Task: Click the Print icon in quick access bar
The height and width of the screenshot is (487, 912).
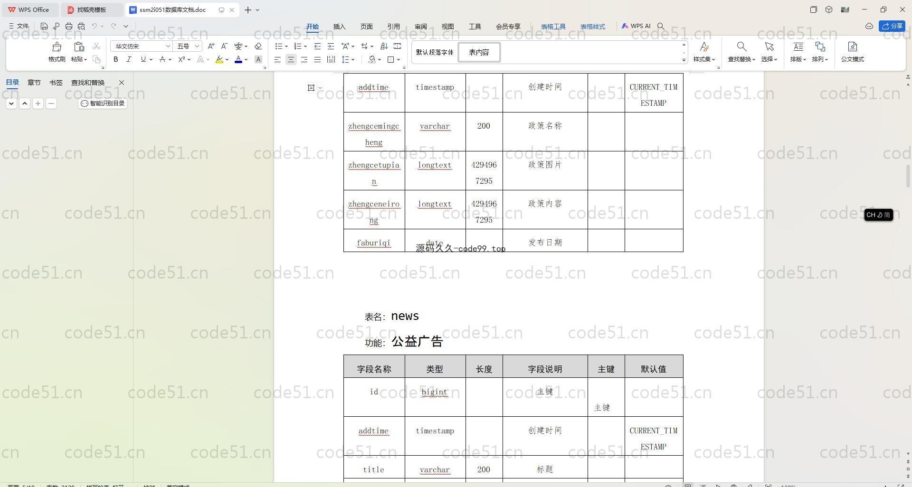Action: tap(69, 26)
